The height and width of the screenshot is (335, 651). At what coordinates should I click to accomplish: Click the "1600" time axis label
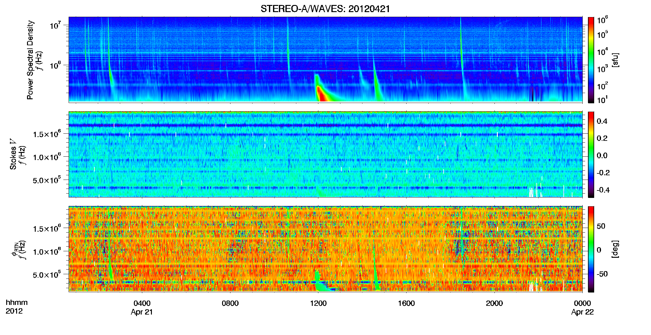(406, 303)
